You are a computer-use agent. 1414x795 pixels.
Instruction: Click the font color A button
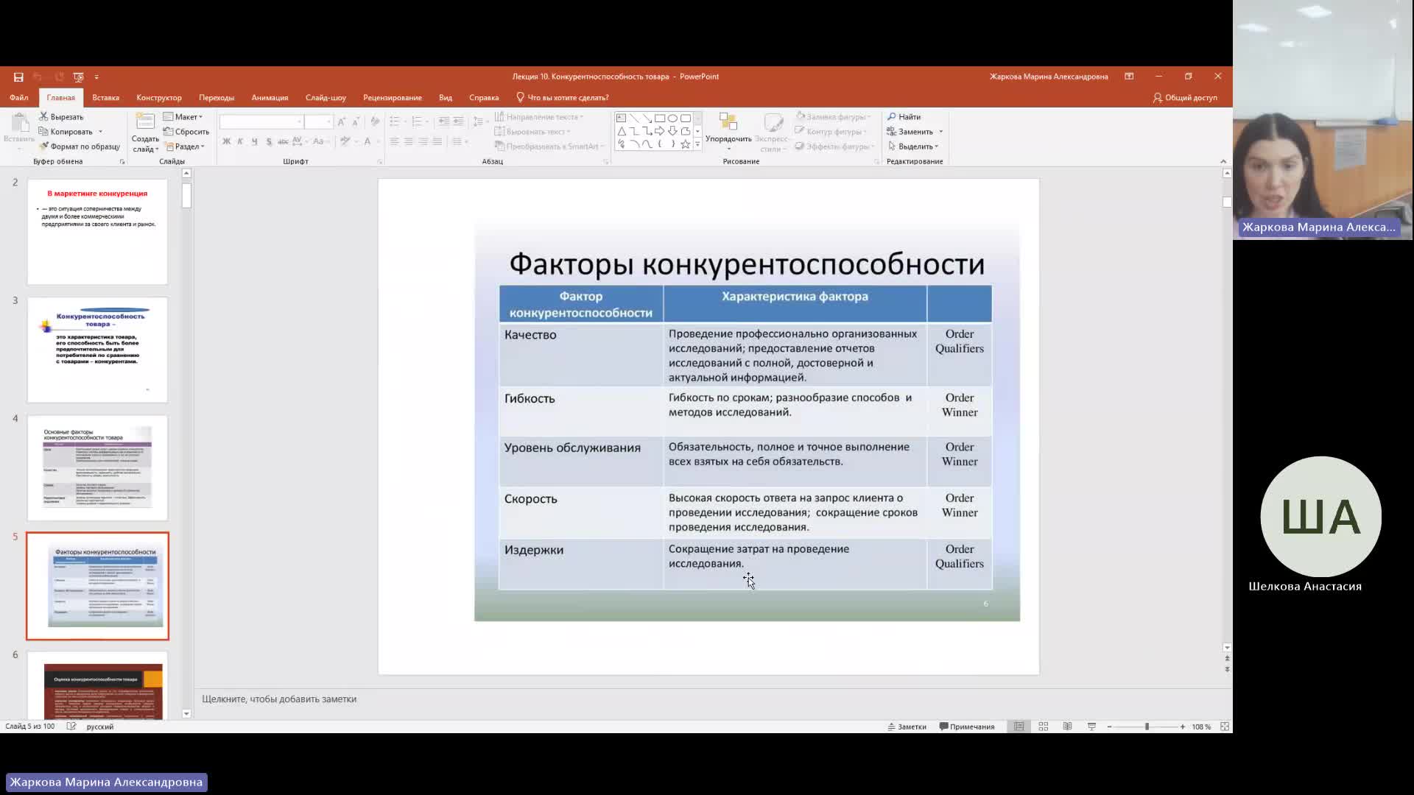(367, 141)
